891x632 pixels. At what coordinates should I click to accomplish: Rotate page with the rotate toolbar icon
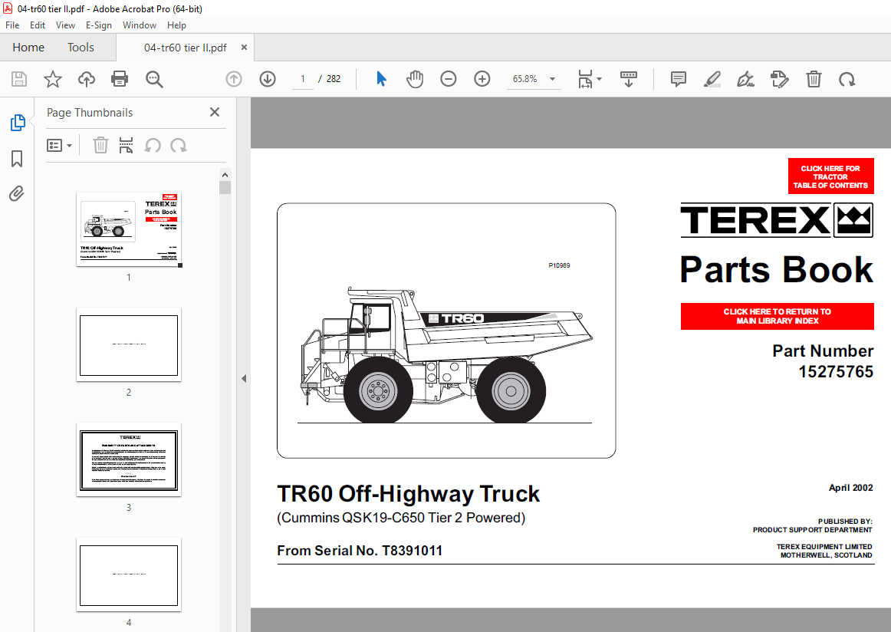tap(847, 79)
